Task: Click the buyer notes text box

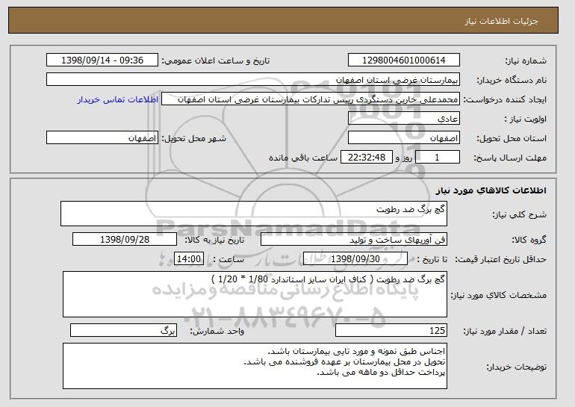Action: 255,366
